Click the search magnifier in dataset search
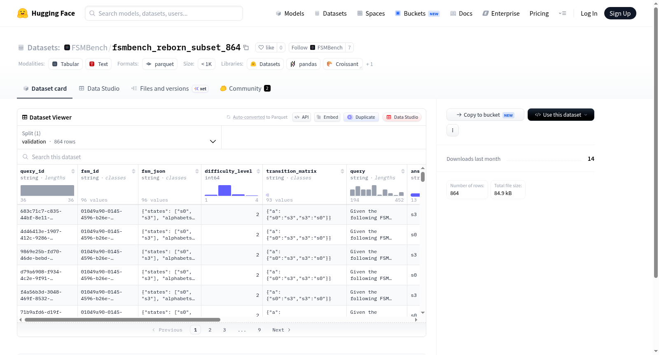 (x=26, y=157)
